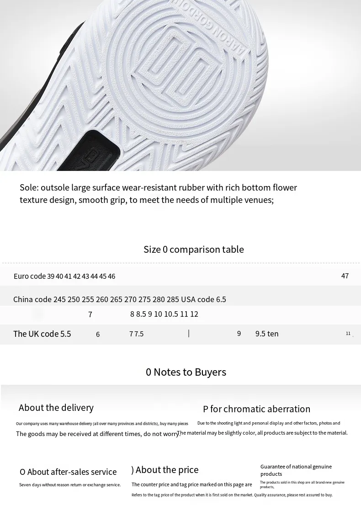Image resolution: width=361 pixels, height=532 pixels.
Task: Click the Euro code row label
Action: click(x=30, y=276)
